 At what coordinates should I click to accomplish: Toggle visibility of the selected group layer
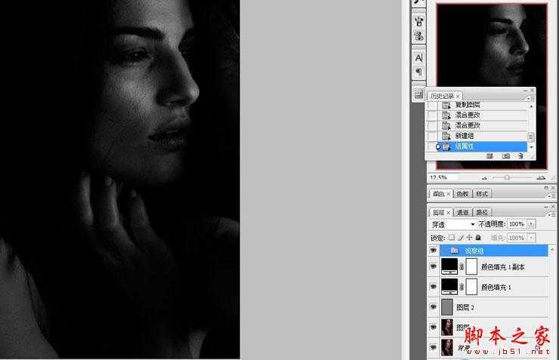point(434,251)
